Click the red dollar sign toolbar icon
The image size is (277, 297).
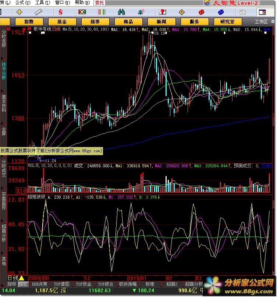[x=60, y=12]
